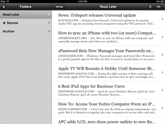This screenshot has width=165, height=124.
Task: Tap chevron on Starred folder row
Action: [49, 23]
